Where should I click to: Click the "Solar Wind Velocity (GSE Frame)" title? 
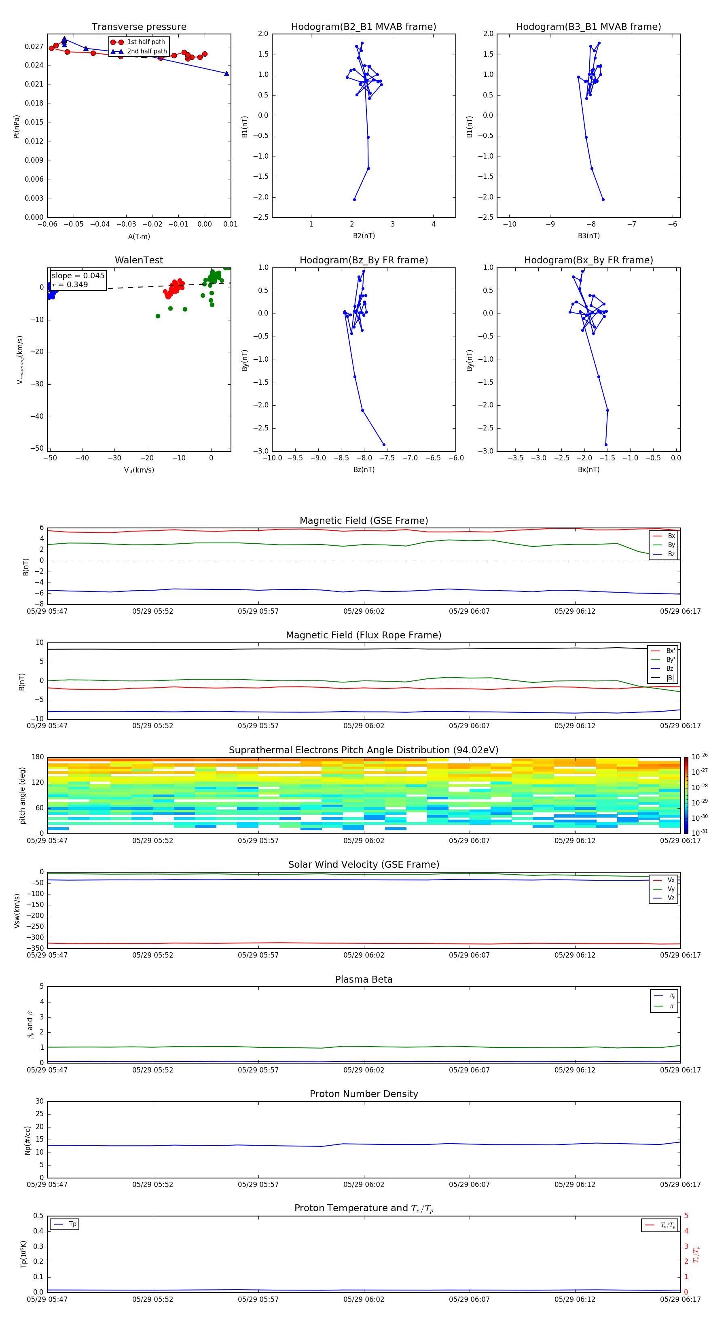(x=364, y=865)
